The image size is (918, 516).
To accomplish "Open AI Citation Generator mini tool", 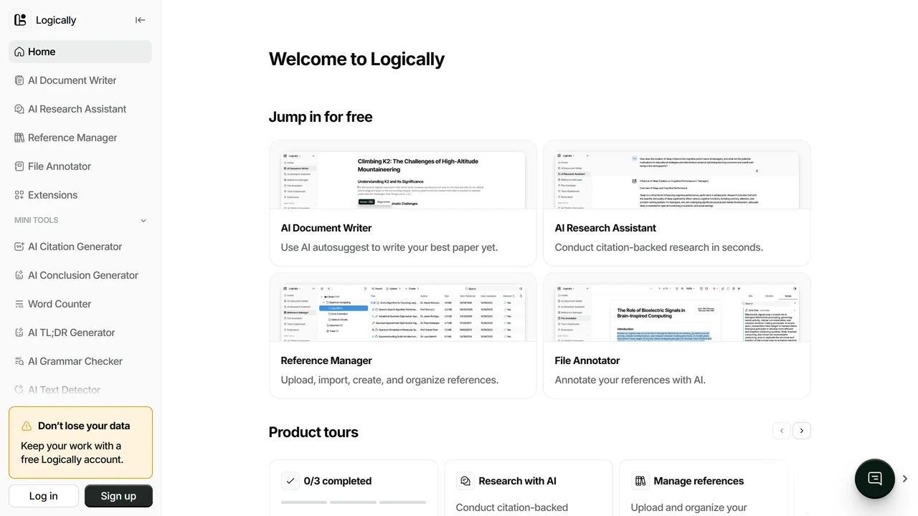I will click(x=80, y=247).
